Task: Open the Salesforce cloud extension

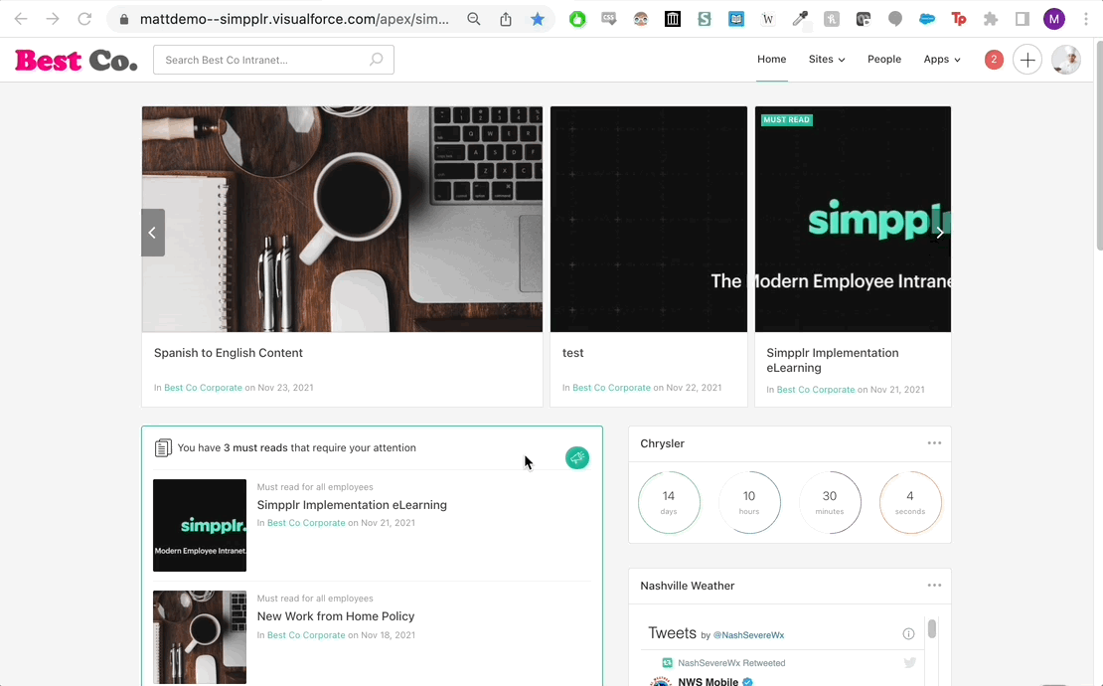Action: point(927,20)
